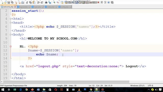Collapse the <head> block fold marker
Image resolution: width=163 pixels, height=92 pixels.
10,23
